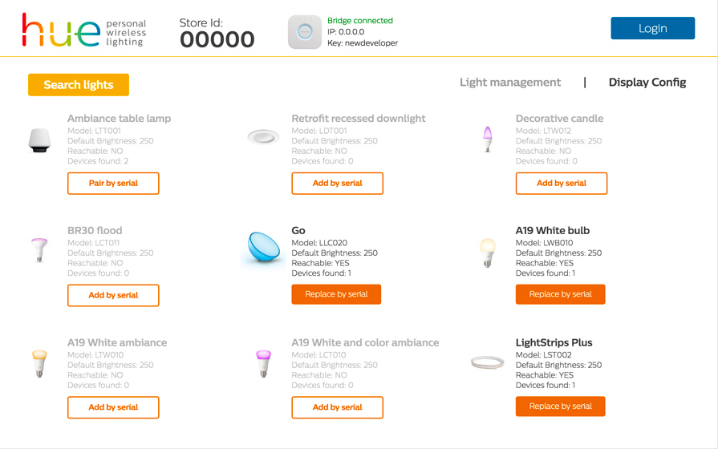Start the Search lights action

pos(79,85)
